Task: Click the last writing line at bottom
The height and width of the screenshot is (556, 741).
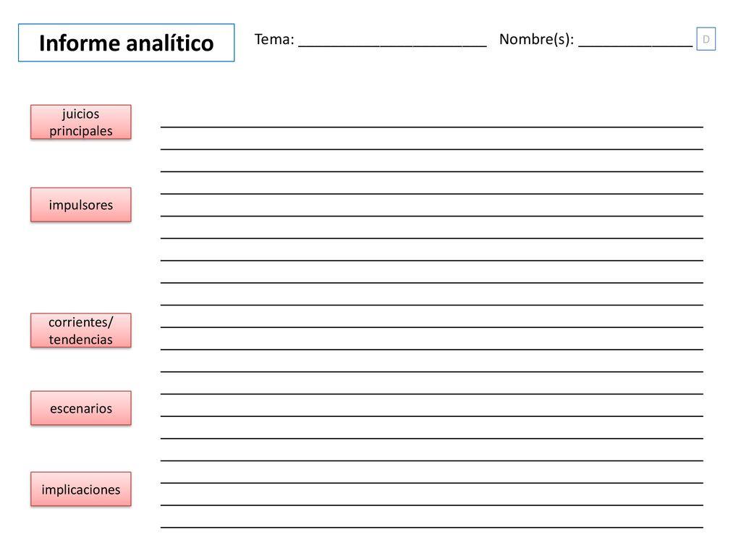Action: pos(431,527)
